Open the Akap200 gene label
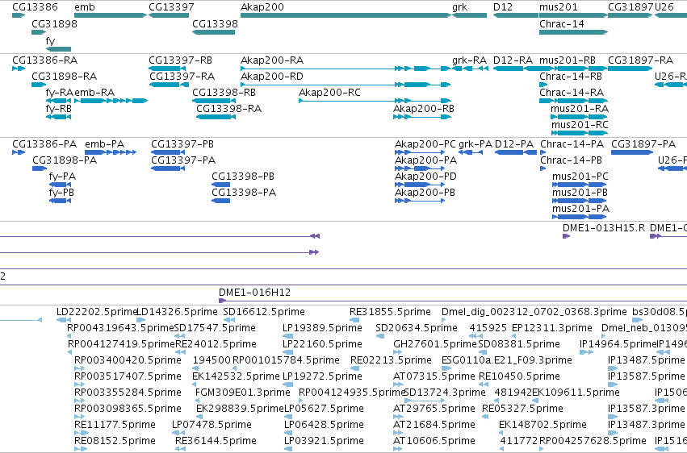 click(x=262, y=7)
